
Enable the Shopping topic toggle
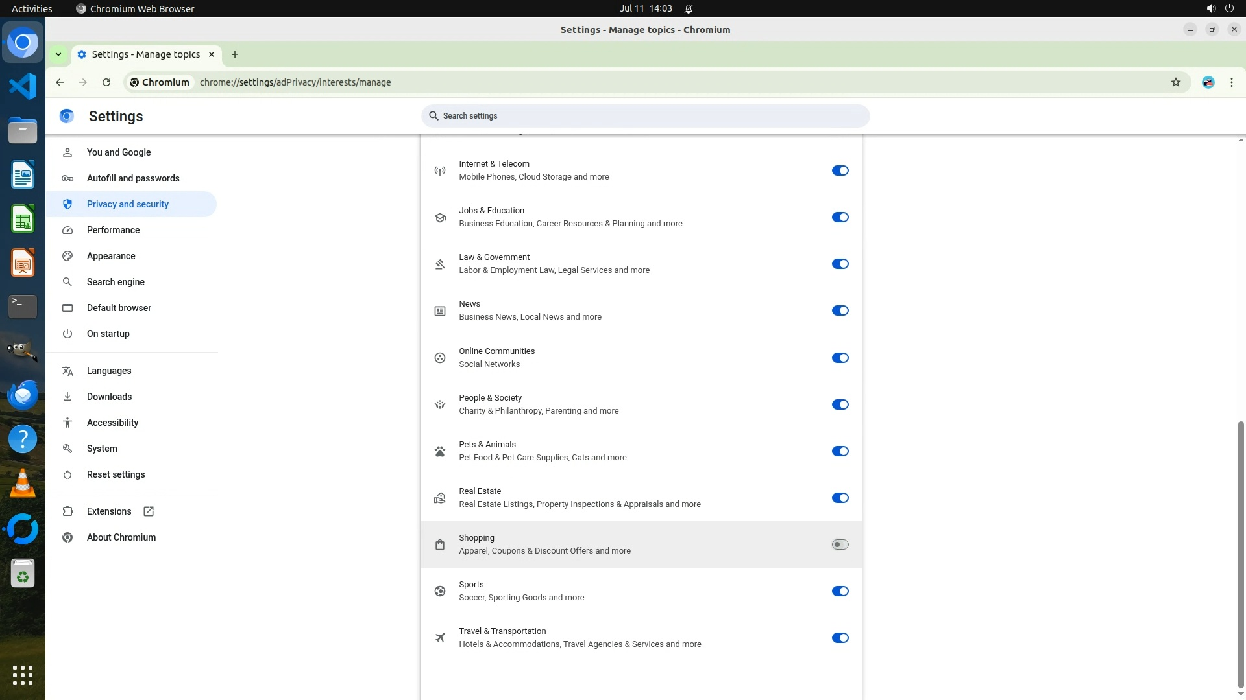[840, 544]
